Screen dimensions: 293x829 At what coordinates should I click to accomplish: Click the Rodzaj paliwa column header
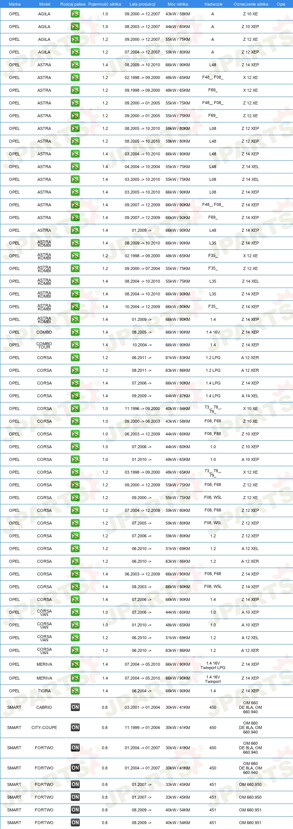point(73,4)
